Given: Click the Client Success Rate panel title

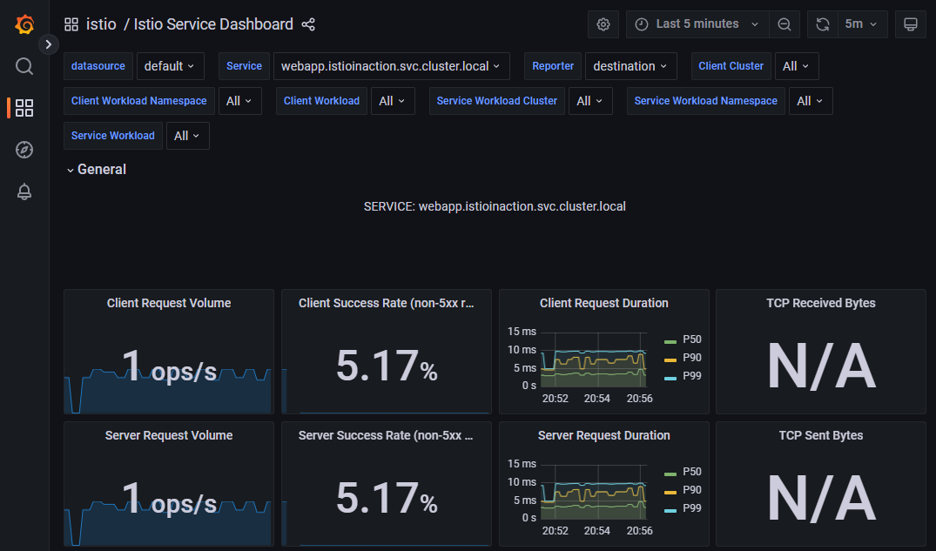Looking at the screenshot, I should click(387, 303).
